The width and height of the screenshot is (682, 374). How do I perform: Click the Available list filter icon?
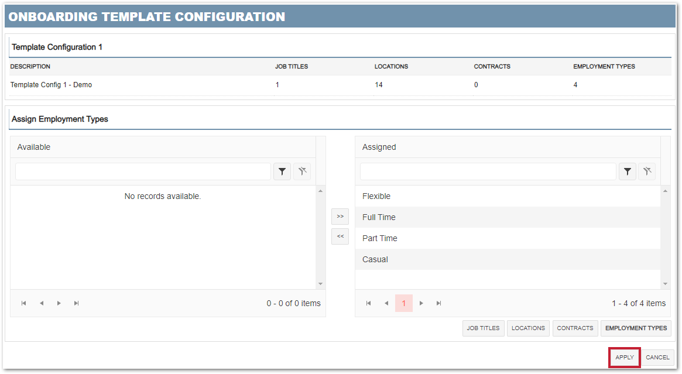click(x=282, y=171)
